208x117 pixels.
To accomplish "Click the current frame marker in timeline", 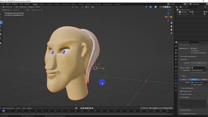I will click(x=4, y=111).
